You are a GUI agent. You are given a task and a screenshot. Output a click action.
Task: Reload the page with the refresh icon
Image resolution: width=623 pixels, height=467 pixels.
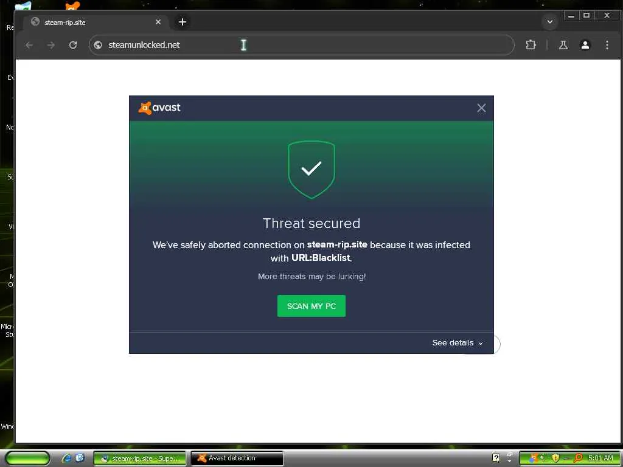73,45
